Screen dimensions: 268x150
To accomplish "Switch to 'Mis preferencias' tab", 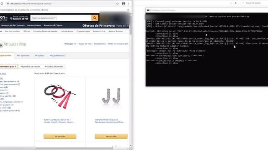I will (57, 55).
